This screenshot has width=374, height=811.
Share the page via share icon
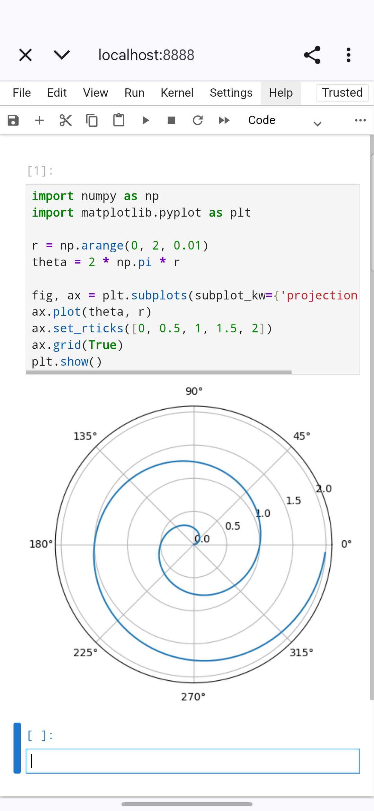coord(312,55)
